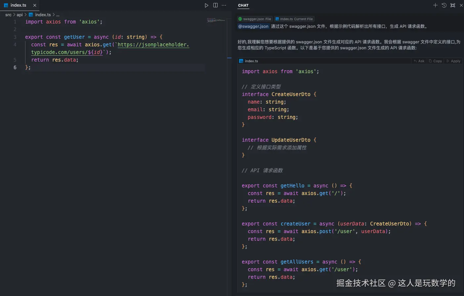Screen dimensions: 464x296
Task: Expand breadcrumb ellipsis symbol item
Action: 58,15
